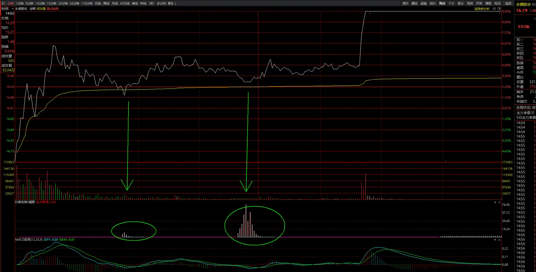Click the 主力吸货: 2.46 value label
Viewport: 536px width, 272px height.
(46, 202)
